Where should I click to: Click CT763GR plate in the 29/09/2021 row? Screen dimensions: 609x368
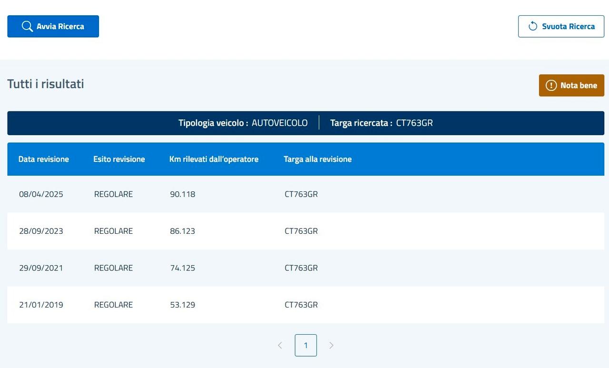[x=301, y=268]
